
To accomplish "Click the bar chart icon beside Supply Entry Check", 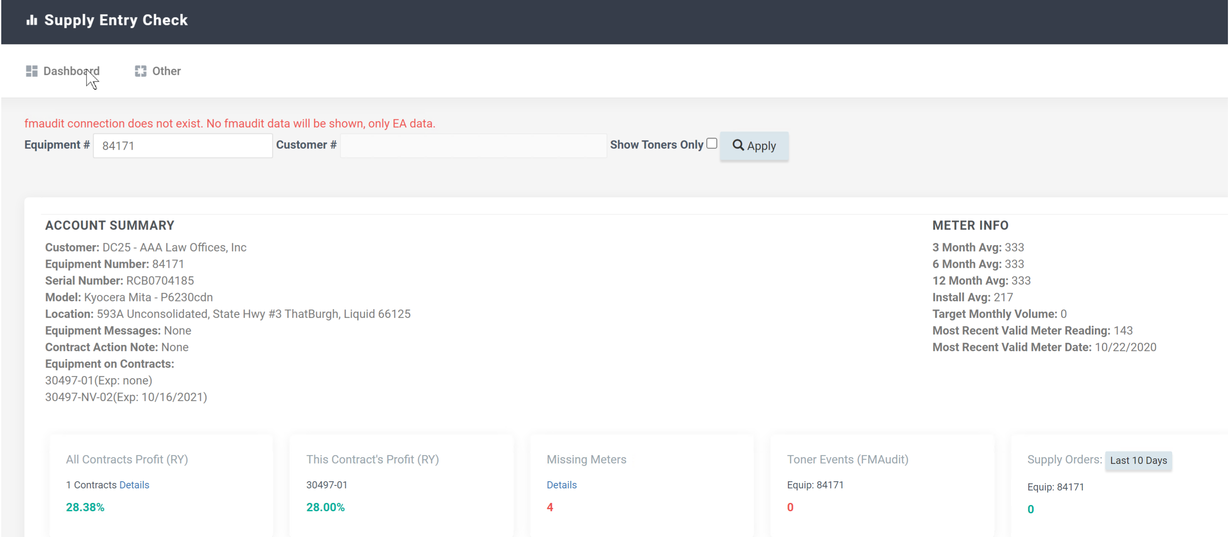I will [x=32, y=20].
